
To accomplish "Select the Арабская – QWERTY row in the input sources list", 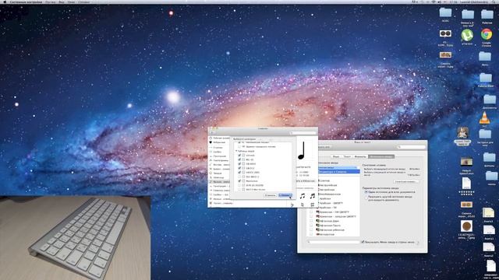I will pyautogui.click(x=338, y=203).
